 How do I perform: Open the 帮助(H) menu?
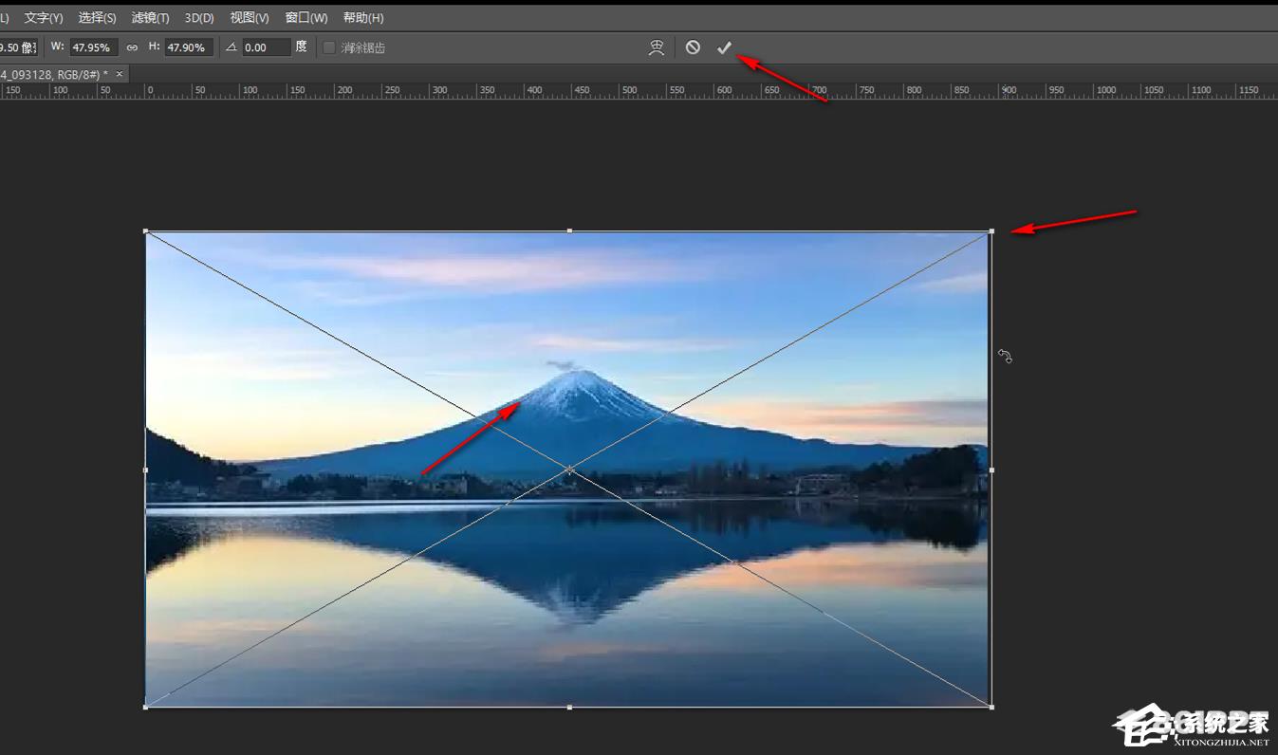[x=363, y=18]
